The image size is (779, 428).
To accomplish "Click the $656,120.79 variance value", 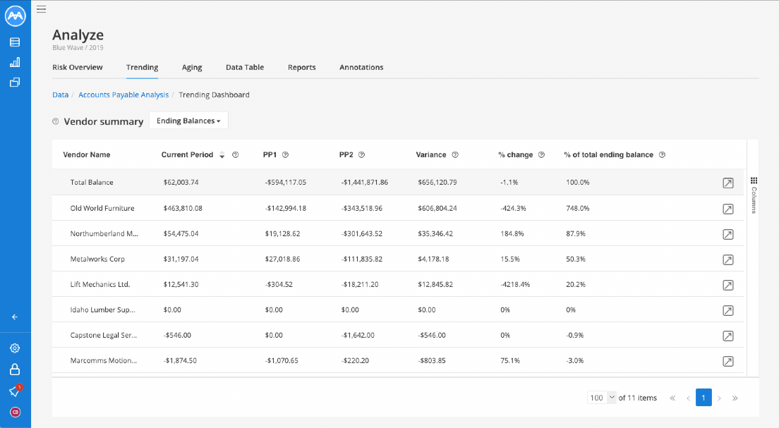I will [x=437, y=182].
